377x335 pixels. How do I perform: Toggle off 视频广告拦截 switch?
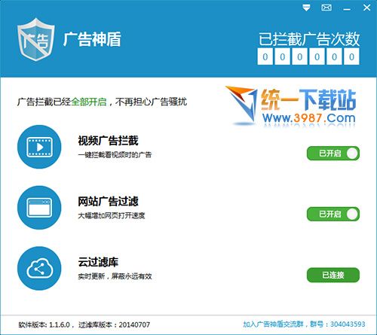coord(333,154)
